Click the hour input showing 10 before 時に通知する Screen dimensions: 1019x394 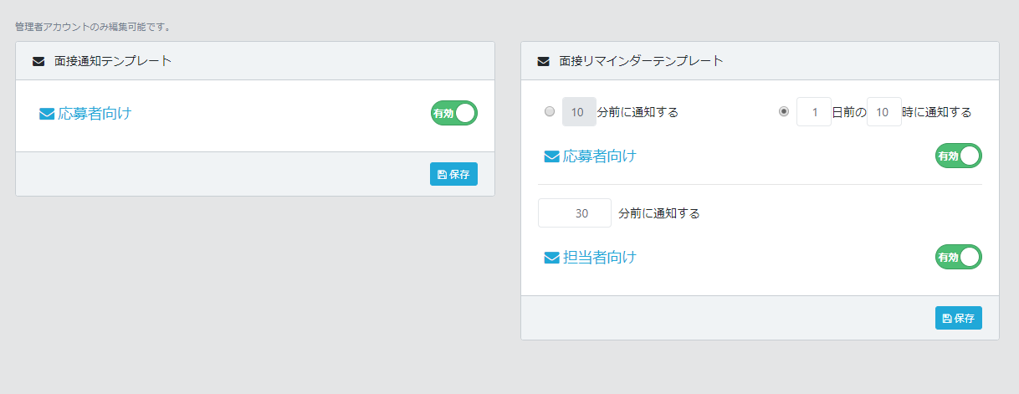[883, 112]
